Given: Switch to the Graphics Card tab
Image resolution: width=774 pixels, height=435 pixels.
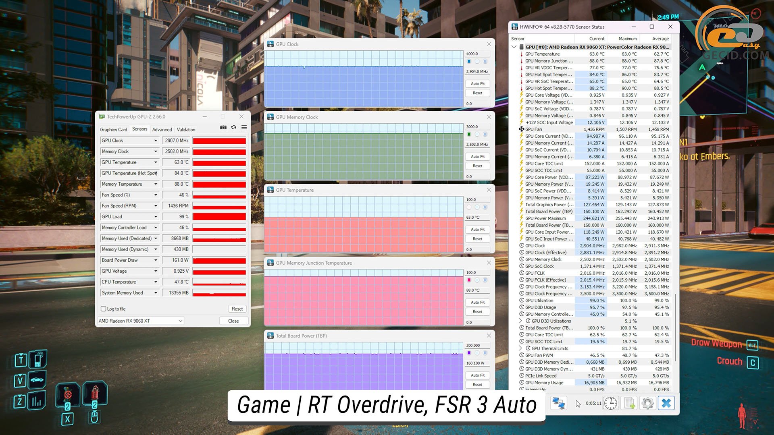Looking at the screenshot, I should (114, 130).
